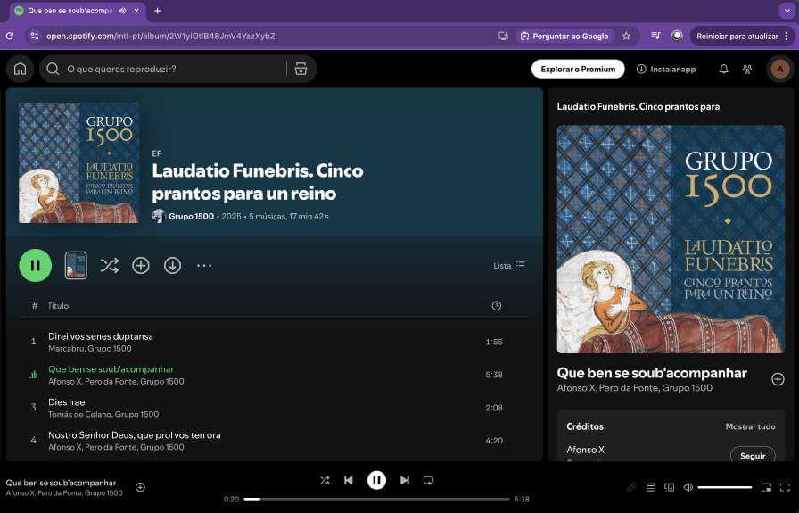Click the album preview thumbnail beside play button
The height and width of the screenshot is (513, 799).
pos(76,265)
